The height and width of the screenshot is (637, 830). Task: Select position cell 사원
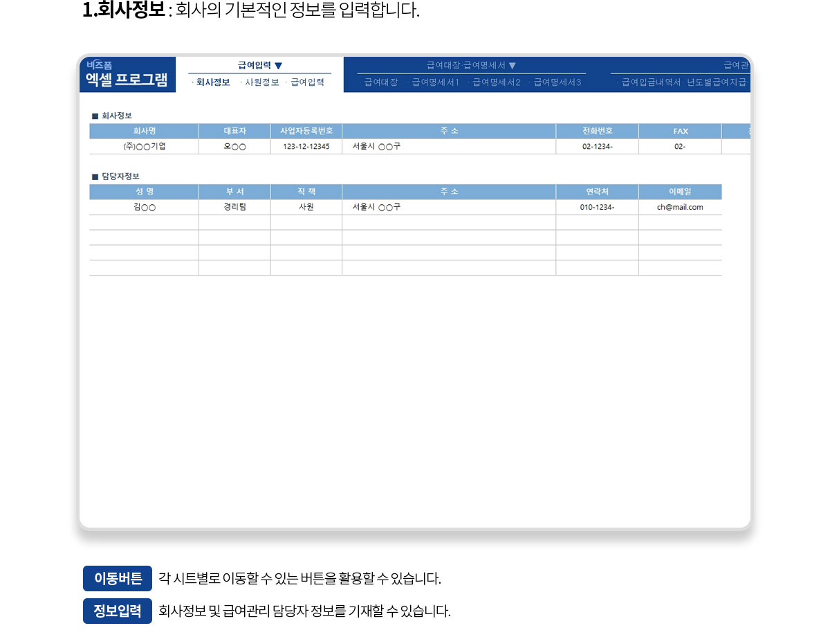click(306, 207)
